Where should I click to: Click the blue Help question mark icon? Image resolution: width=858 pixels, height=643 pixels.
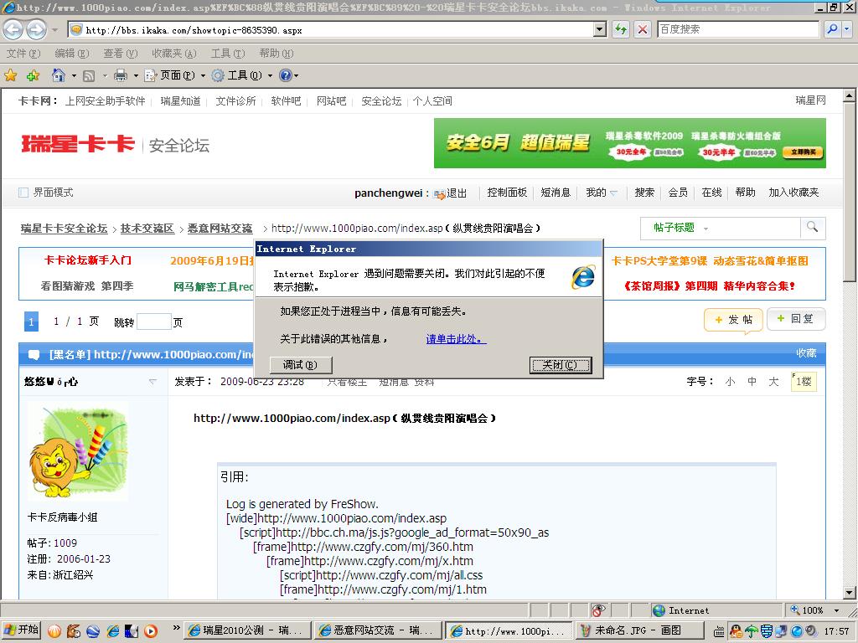[286, 75]
